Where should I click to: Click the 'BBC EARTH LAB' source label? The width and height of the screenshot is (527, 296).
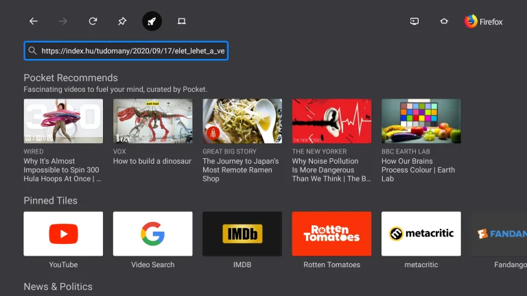pos(406,151)
